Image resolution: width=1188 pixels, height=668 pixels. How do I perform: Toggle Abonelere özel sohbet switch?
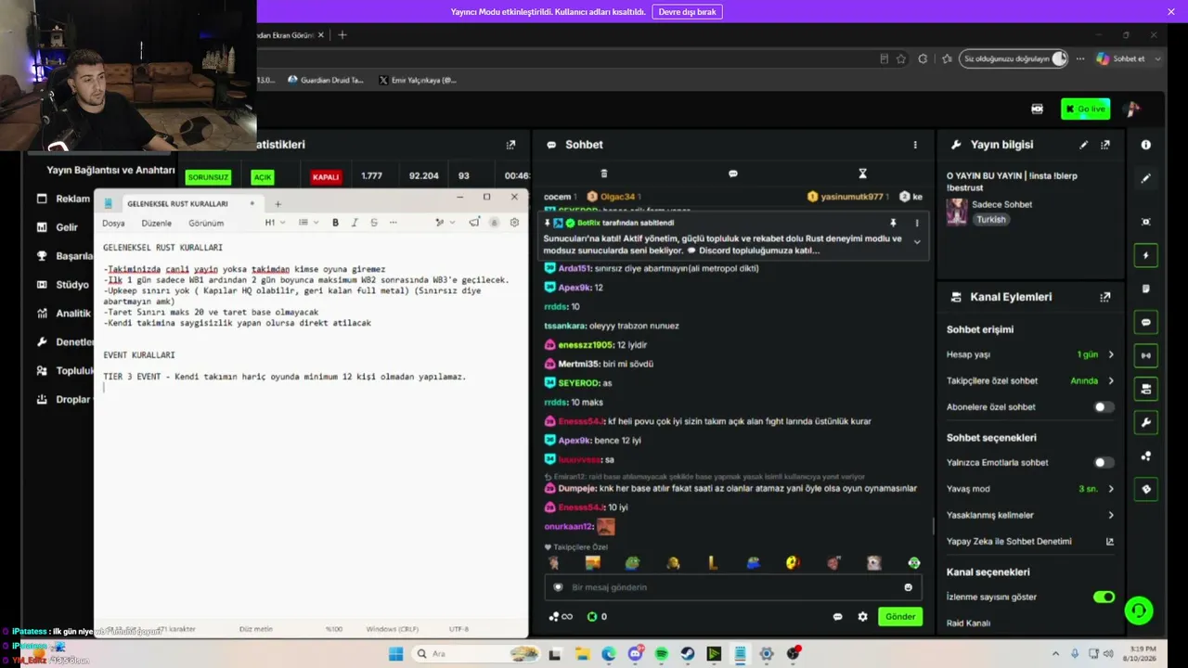coord(1104,406)
